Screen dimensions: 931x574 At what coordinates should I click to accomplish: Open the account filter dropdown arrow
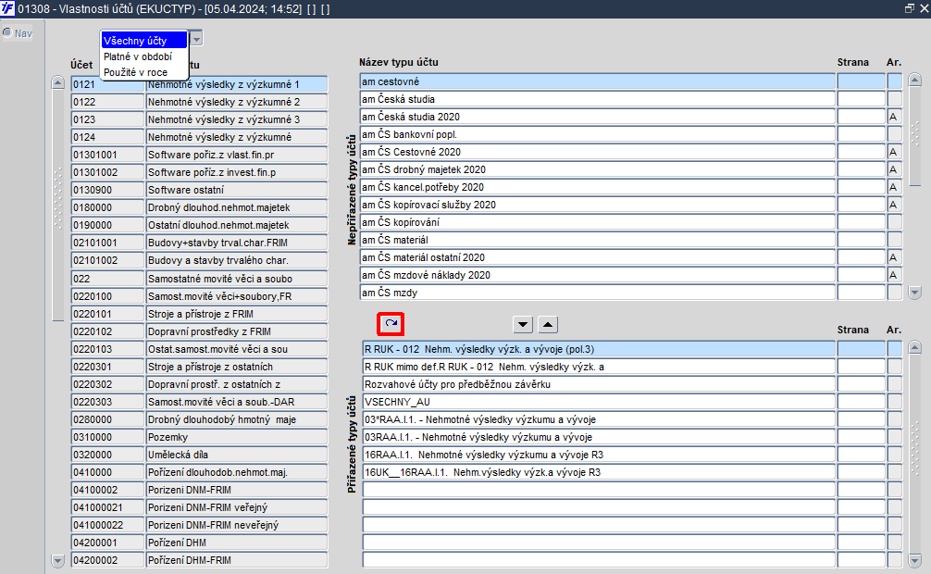pyautogui.click(x=196, y=39)
